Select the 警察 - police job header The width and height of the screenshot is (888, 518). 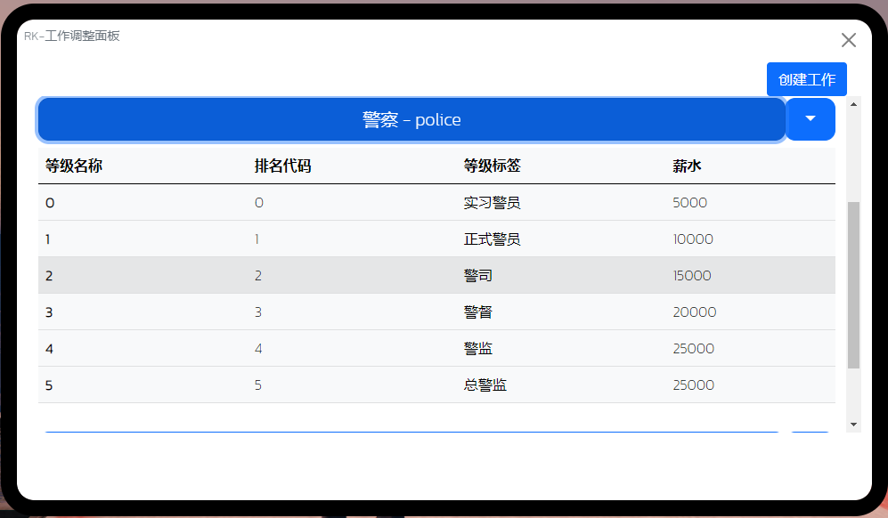[411, 119]
